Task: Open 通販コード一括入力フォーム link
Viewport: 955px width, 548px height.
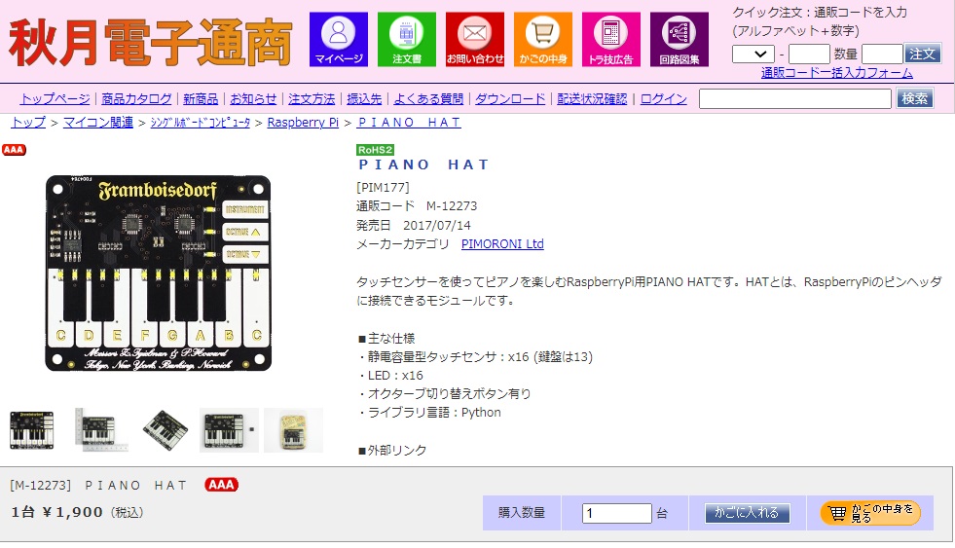Action: click(837, 73)
